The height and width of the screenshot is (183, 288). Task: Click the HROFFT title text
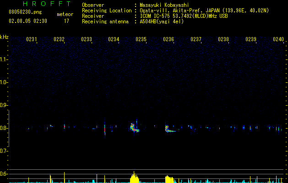point(47,4)
